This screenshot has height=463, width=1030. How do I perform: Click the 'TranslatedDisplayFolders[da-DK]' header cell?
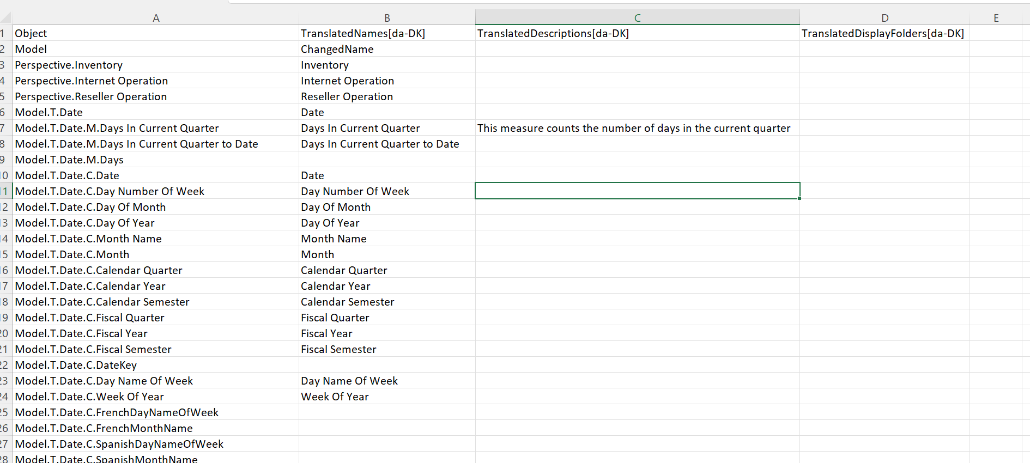point(883,33)
